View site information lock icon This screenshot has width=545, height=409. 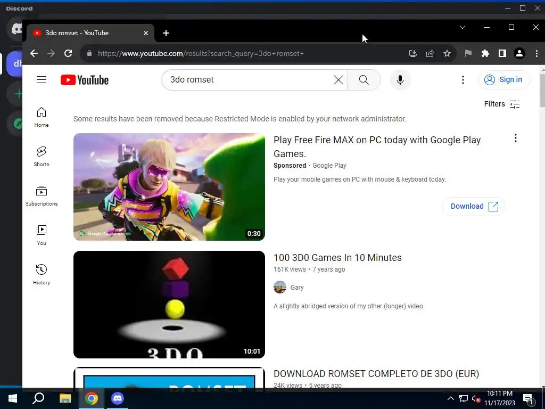point(89,53)
